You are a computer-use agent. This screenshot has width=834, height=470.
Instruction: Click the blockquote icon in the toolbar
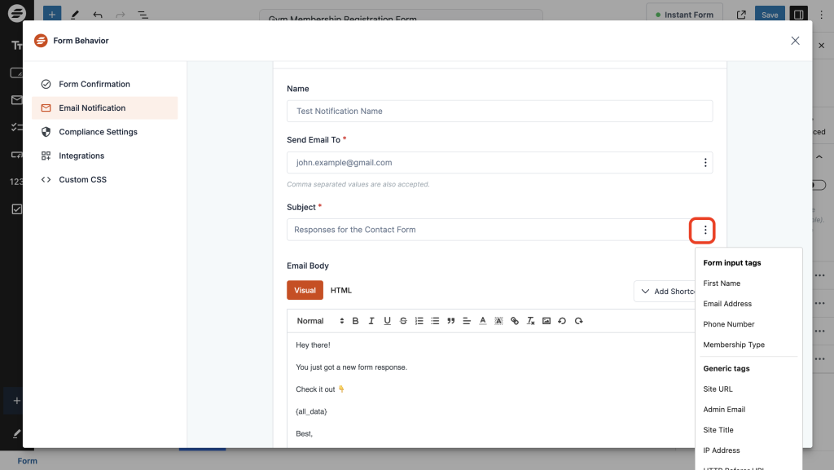tap(450, 321)
